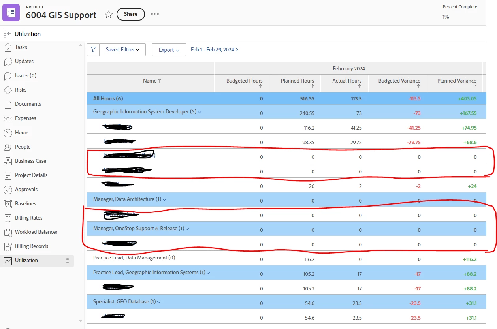Open the Export dropdown
Screen dimensions: 497x329
tap(169, 50)
